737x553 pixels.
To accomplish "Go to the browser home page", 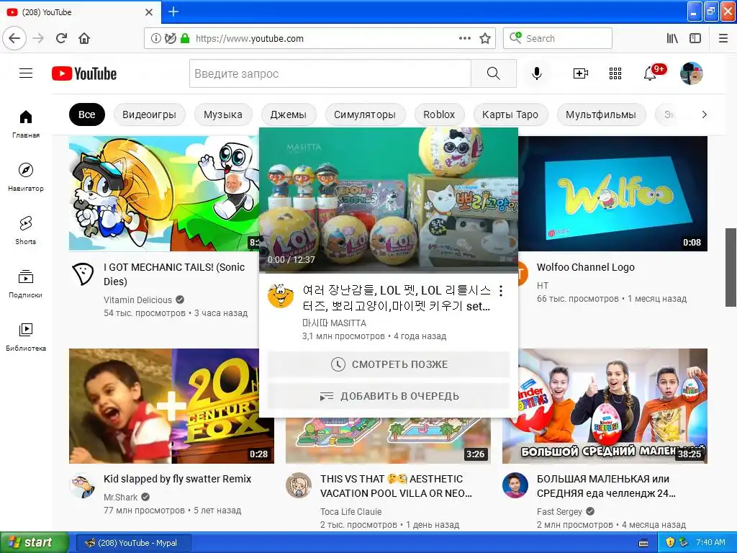I will 84,38.
